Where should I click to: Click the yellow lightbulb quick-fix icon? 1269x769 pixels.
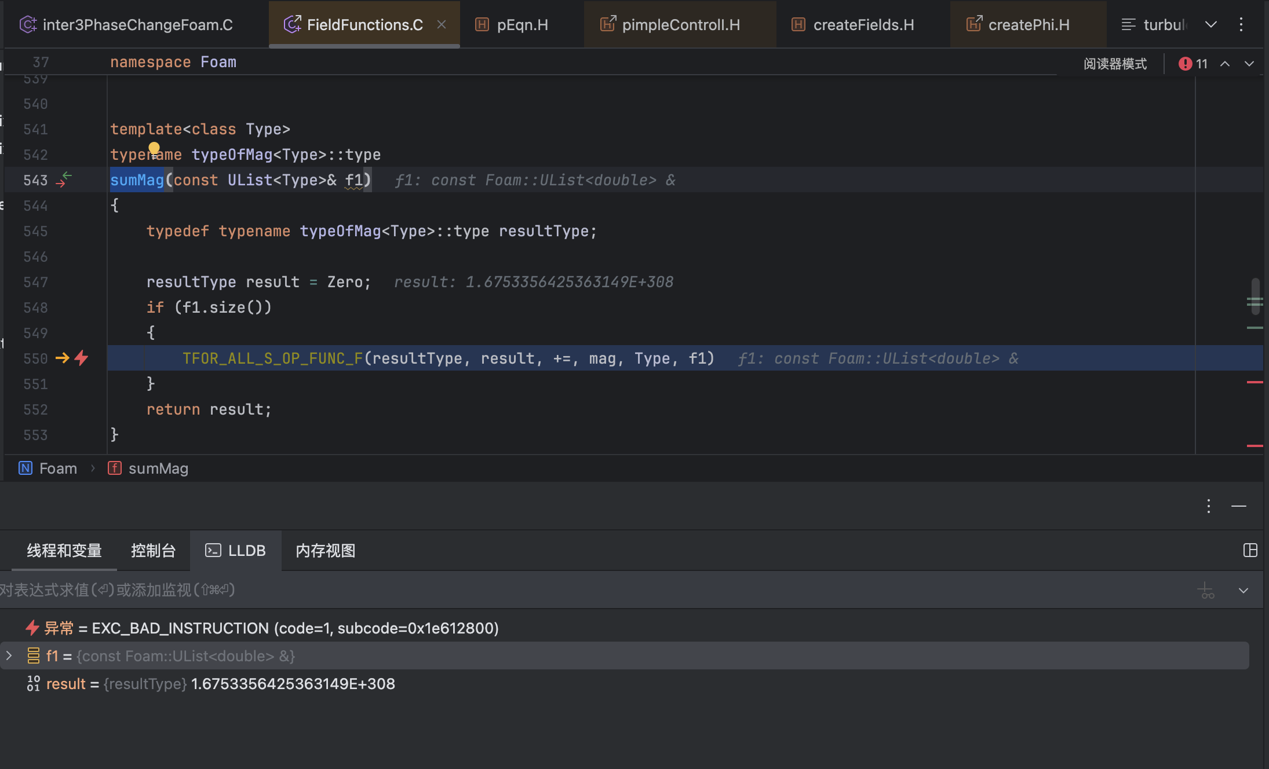coord(154,149)
